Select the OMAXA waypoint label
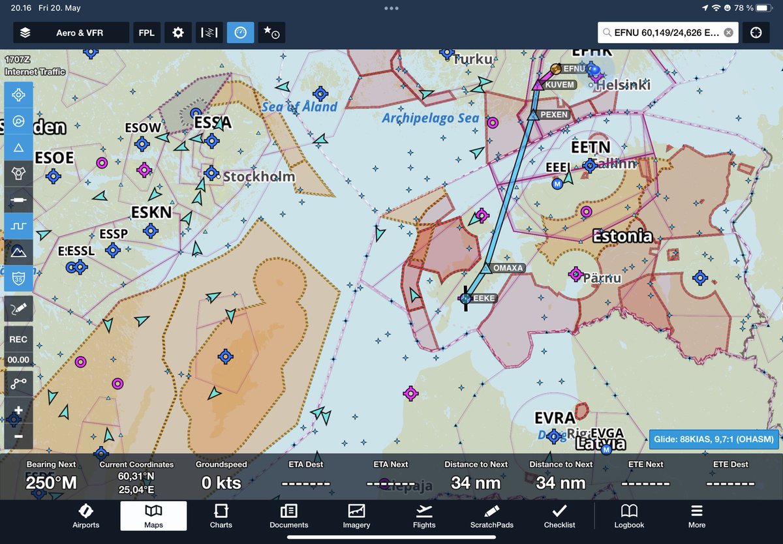 point(508,268)
